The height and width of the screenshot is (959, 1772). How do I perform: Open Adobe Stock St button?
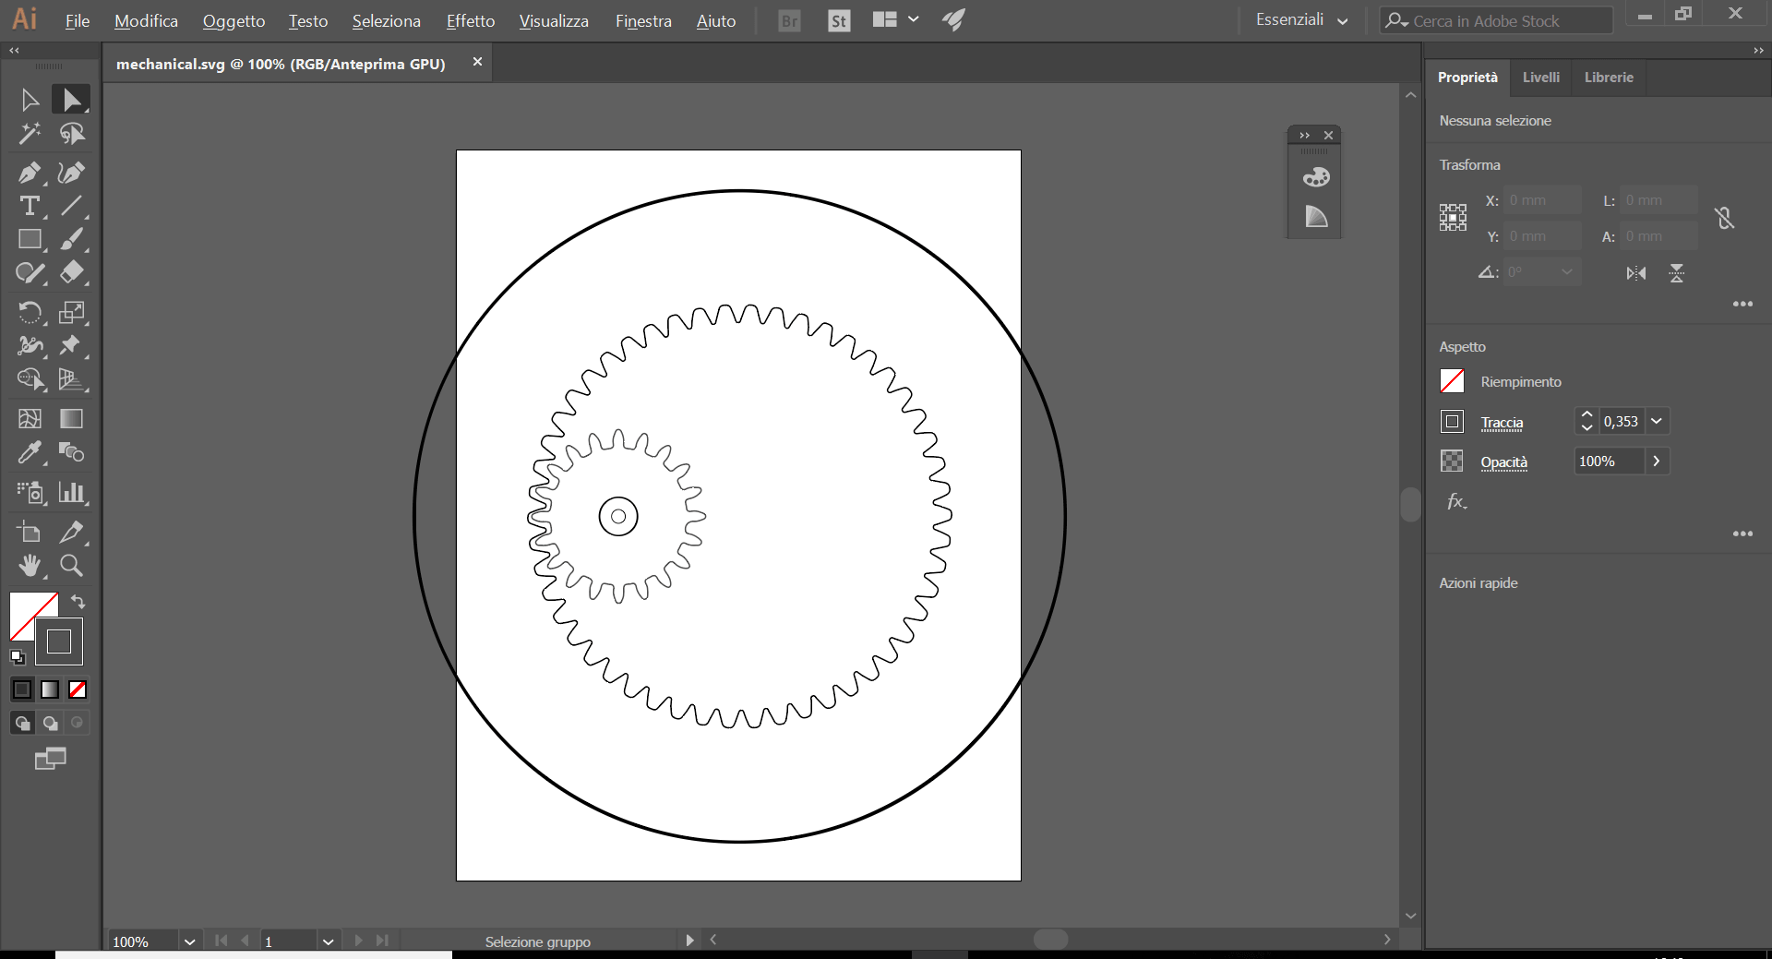pyautogui.click(x=839, y=20)
